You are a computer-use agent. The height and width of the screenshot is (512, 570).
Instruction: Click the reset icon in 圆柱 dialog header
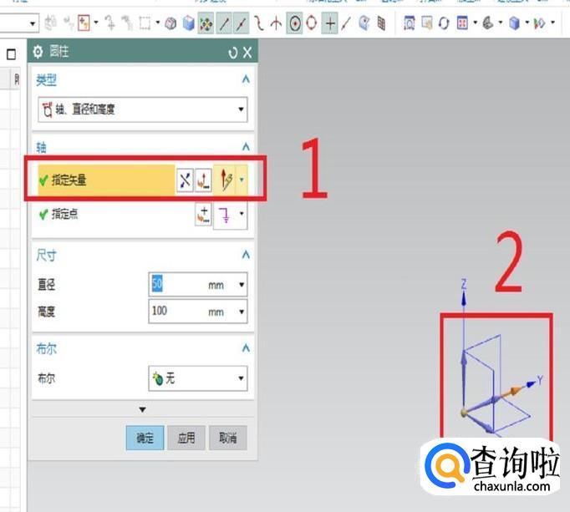[x=232, y=53]
